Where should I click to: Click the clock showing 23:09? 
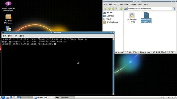(170, 97)
